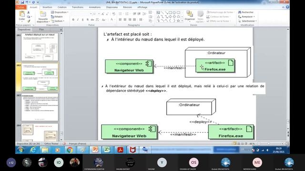Switch to the Transitions ribbon tab
This screenshot has height=171, width=305.
pos(78,7)
